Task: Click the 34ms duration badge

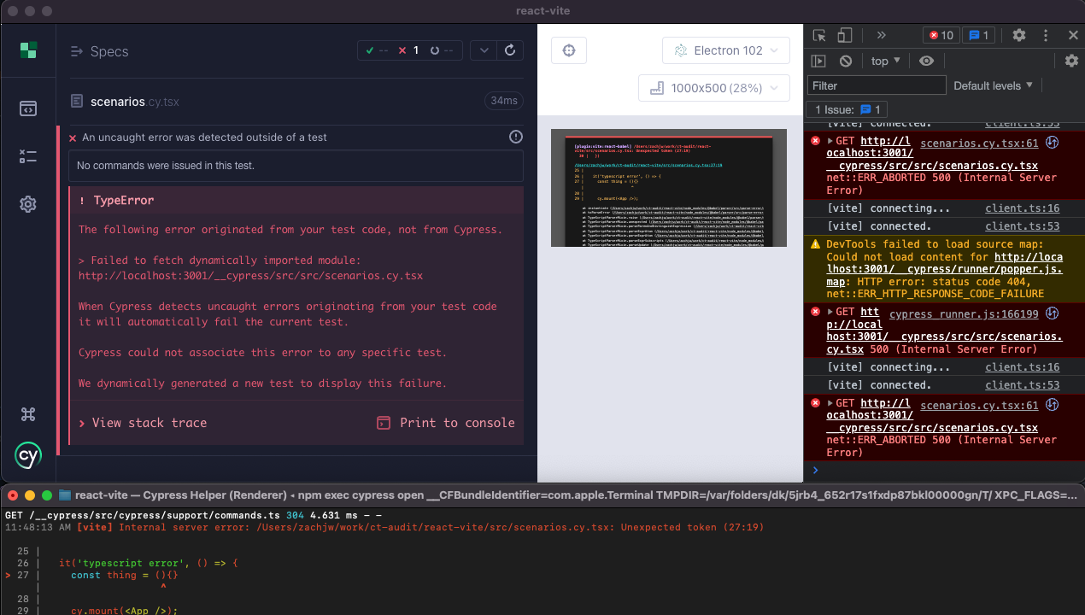Action: [504, 101]
